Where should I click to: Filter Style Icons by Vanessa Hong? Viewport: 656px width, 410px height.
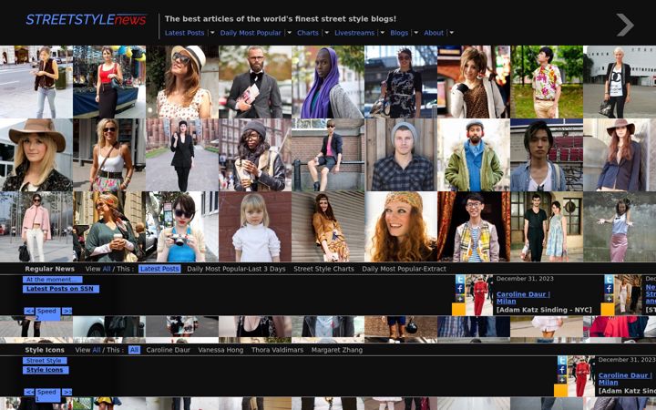(x=220, y=350)
